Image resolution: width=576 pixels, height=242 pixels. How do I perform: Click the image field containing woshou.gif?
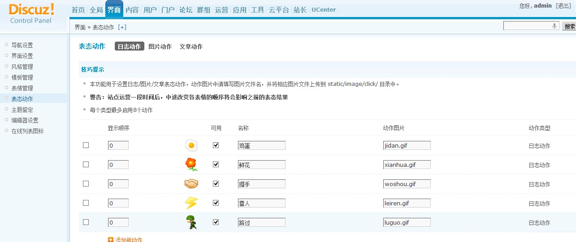tap(407, 184)
